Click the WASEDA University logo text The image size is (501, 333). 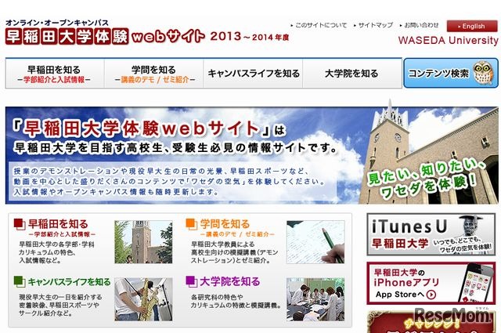pos(448,41)
